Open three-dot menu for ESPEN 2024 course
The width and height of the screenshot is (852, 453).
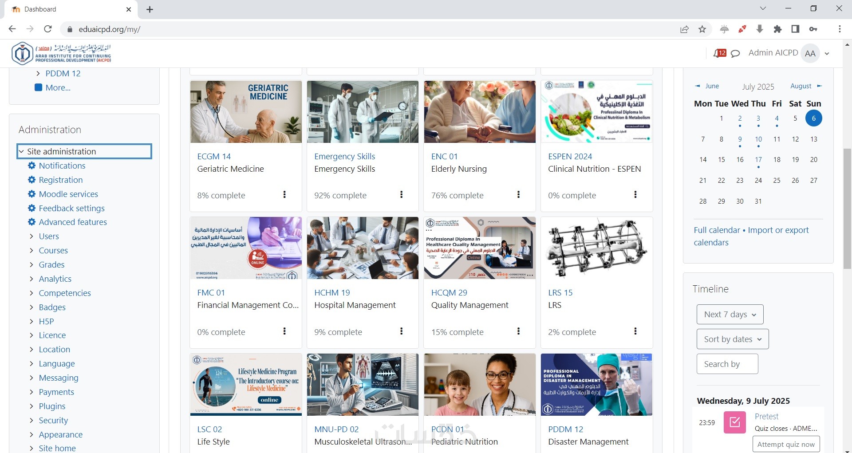(635, 194)
